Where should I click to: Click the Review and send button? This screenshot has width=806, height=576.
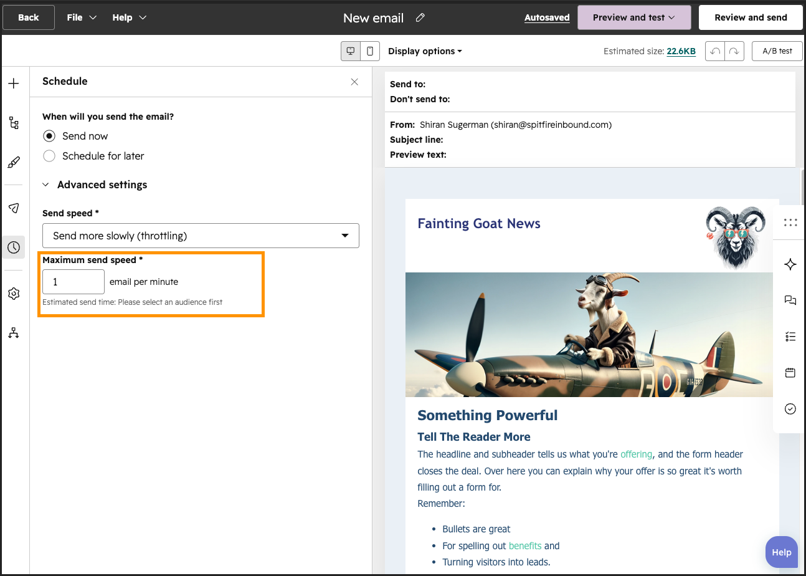(x=751, y=17)
